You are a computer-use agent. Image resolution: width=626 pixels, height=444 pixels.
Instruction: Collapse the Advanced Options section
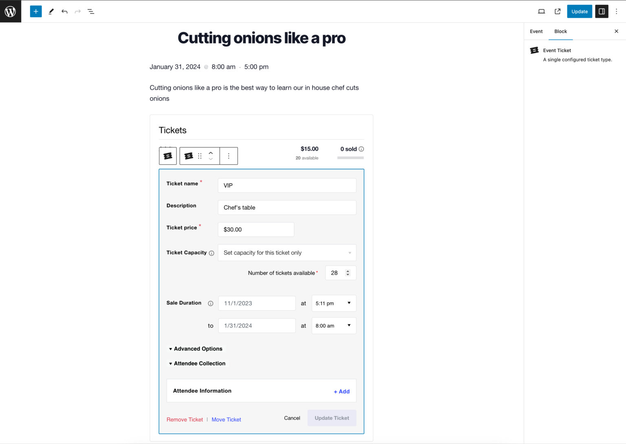[x=196, y=349]
